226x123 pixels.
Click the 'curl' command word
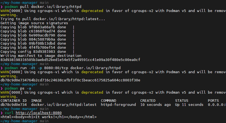pos(9,113)
